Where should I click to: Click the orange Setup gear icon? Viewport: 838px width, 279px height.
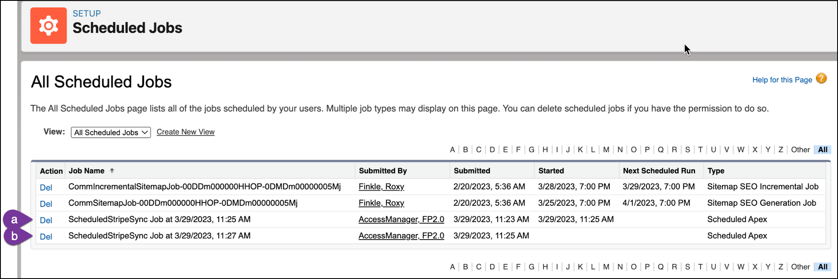pos(48,26)
